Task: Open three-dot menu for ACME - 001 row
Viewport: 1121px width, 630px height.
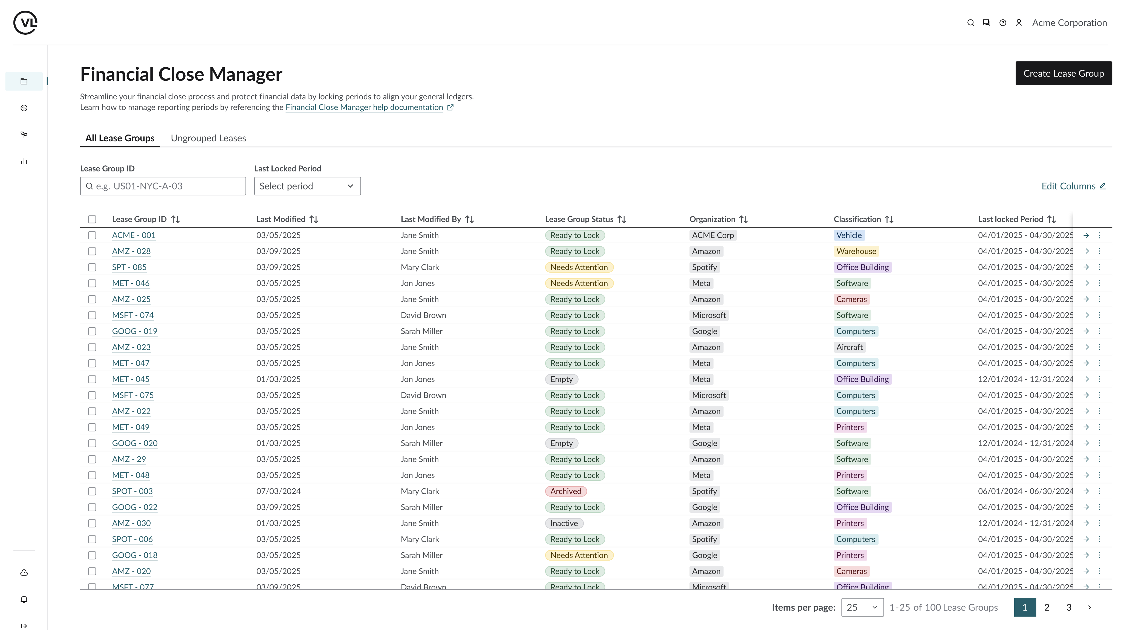Action: pyautogui.click(x=1100, y=235)
